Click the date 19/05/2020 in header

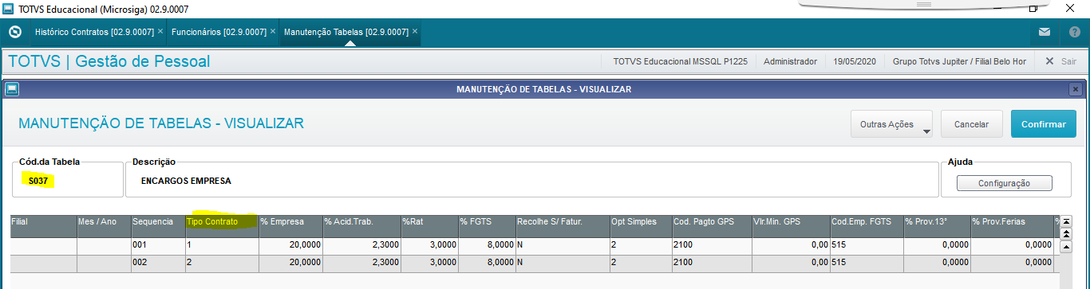tap(855, 61)
